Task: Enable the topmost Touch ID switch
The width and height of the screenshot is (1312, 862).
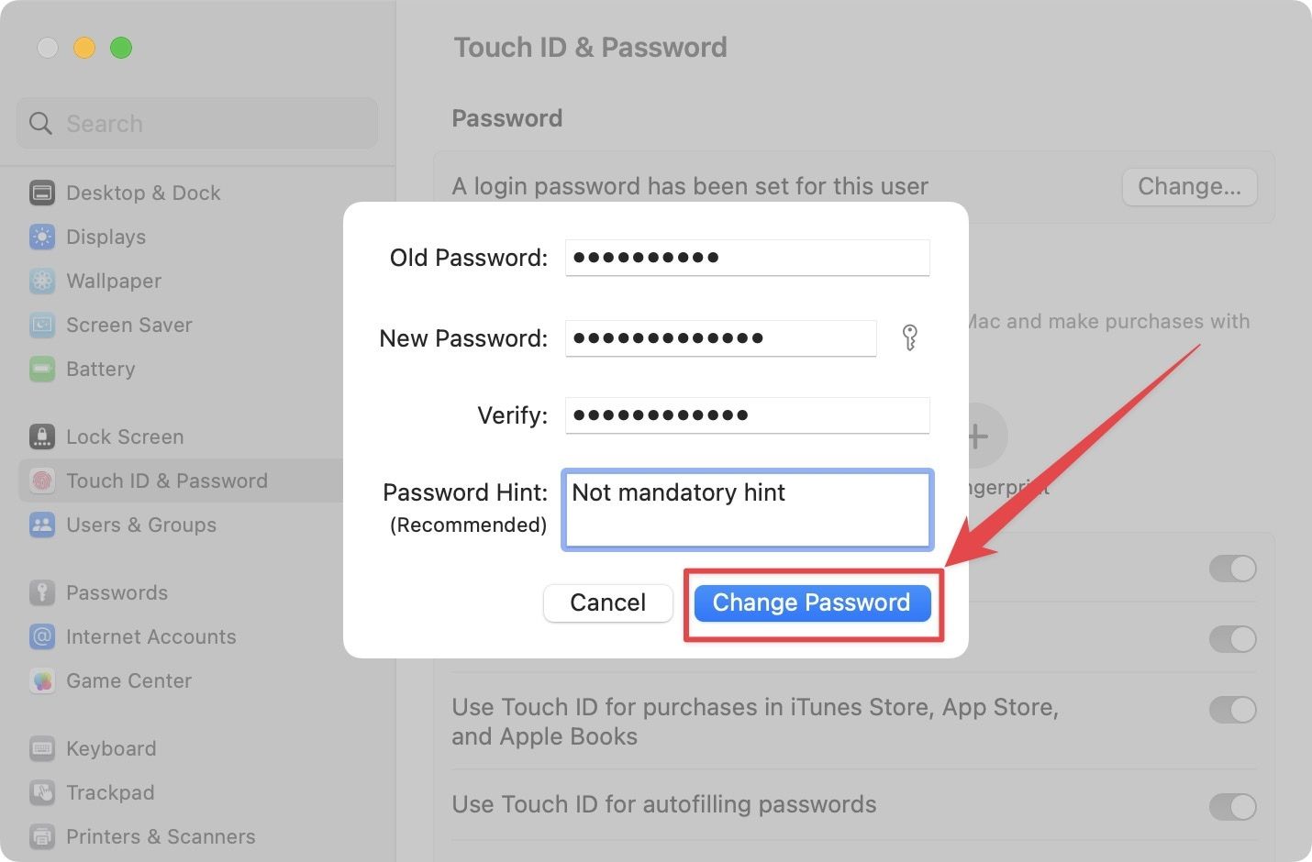Action: click(1233, 569)
